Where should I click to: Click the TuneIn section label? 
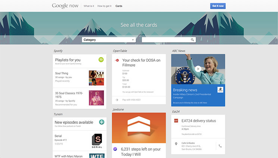pyautogui.click(x=58, y=114)
